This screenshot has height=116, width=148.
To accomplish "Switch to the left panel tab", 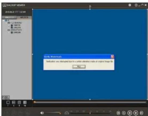I will pos(9,17).
